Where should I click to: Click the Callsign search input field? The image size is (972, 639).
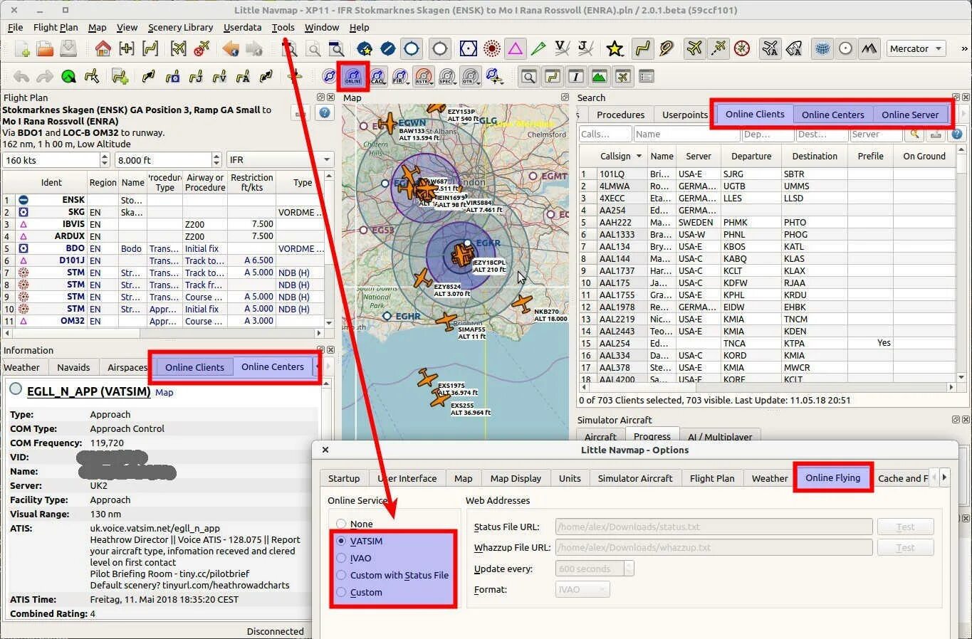(605, 134)
